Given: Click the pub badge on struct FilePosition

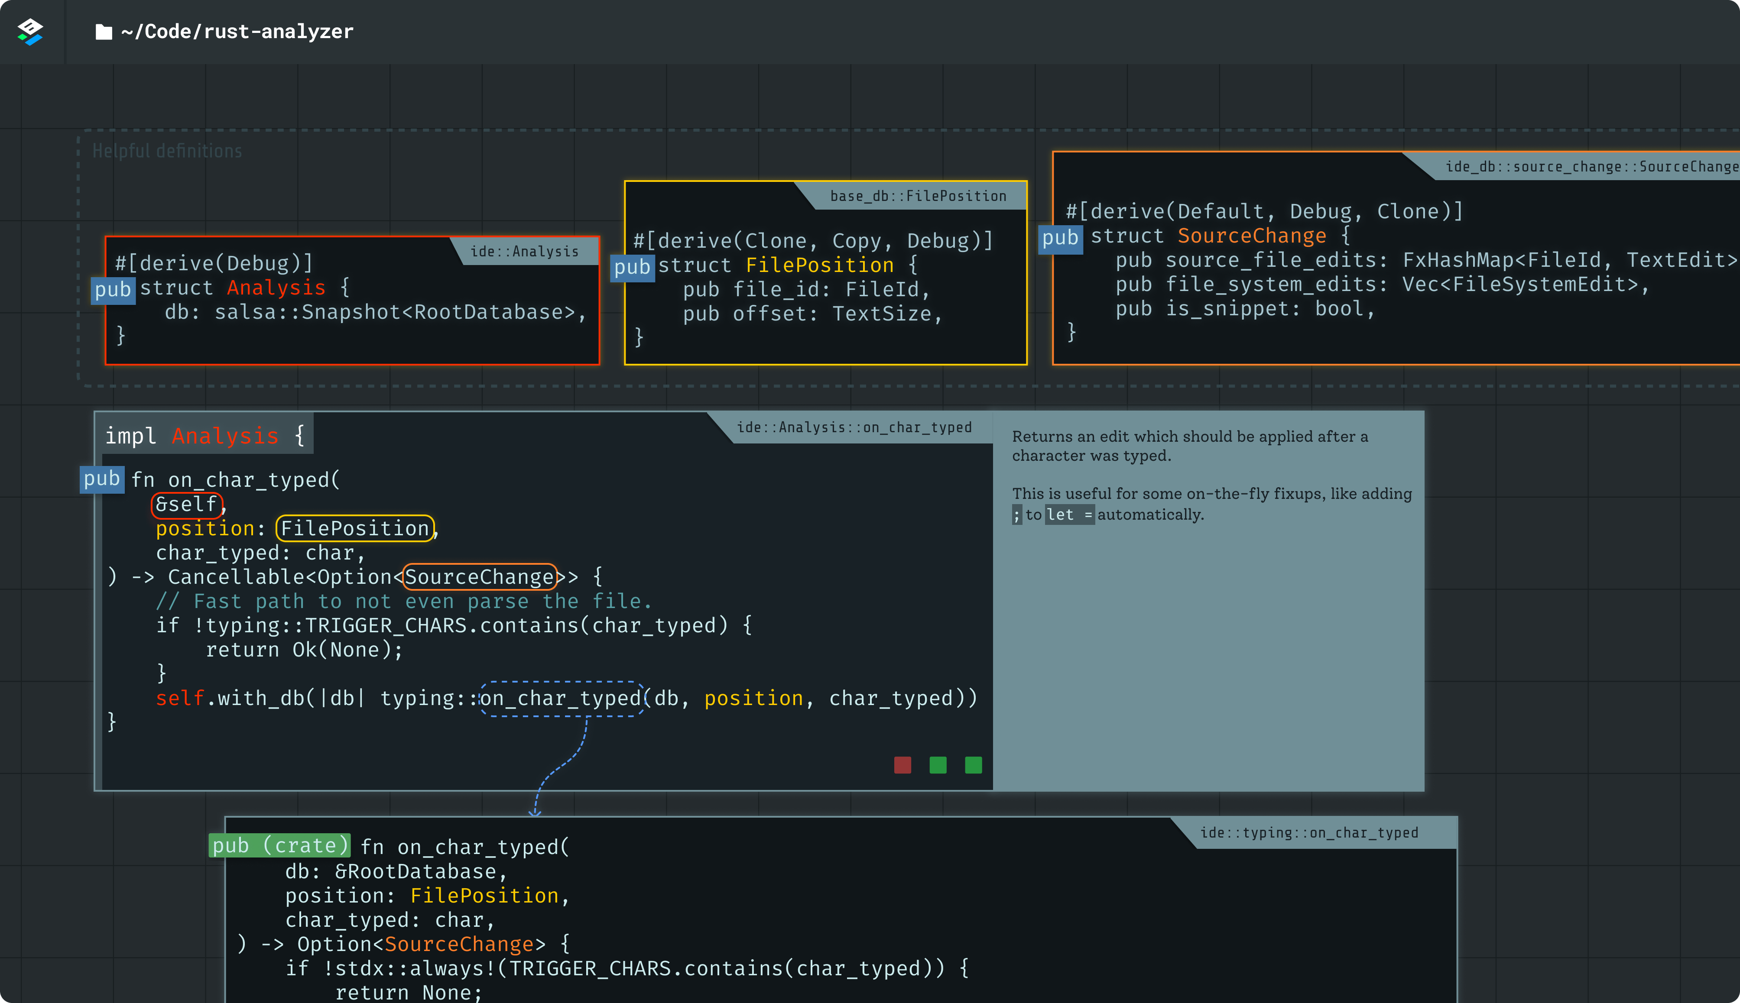Looking at the screenshot, I should 632,267.
